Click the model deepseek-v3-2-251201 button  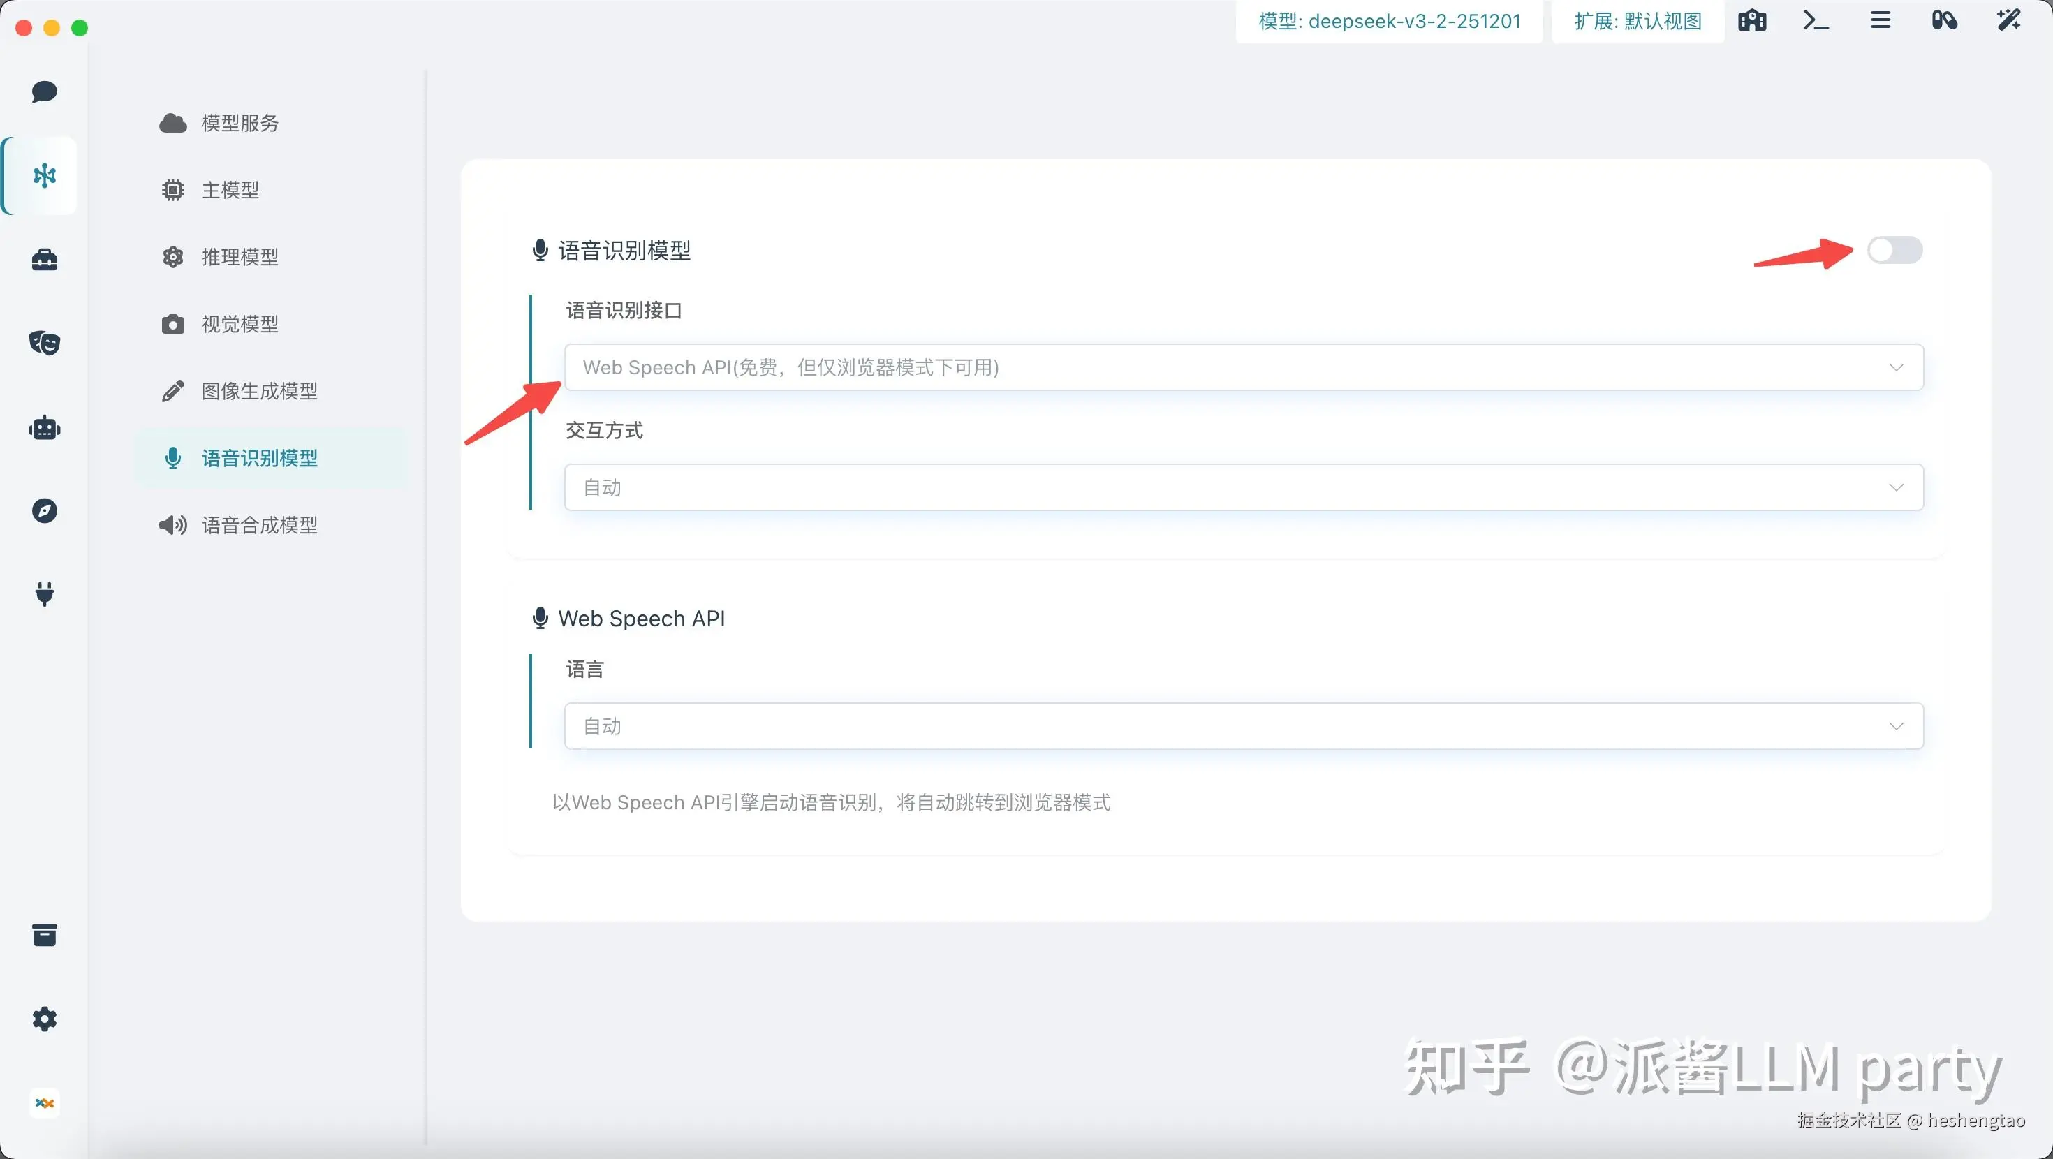coord(1389,22)
